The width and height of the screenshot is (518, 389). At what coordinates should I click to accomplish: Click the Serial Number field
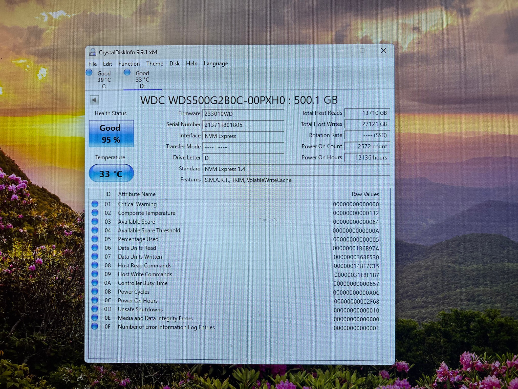pyautogui.click(x=243, y=125)
